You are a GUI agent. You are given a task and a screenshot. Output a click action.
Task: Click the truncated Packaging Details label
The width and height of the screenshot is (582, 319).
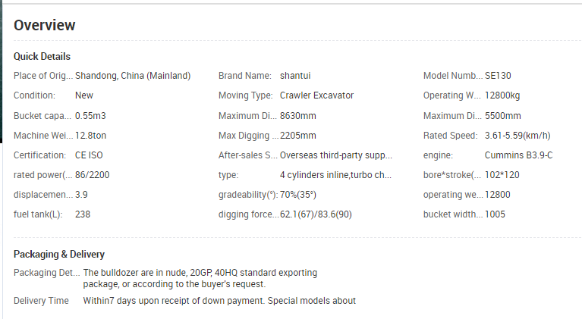point(46,273)
